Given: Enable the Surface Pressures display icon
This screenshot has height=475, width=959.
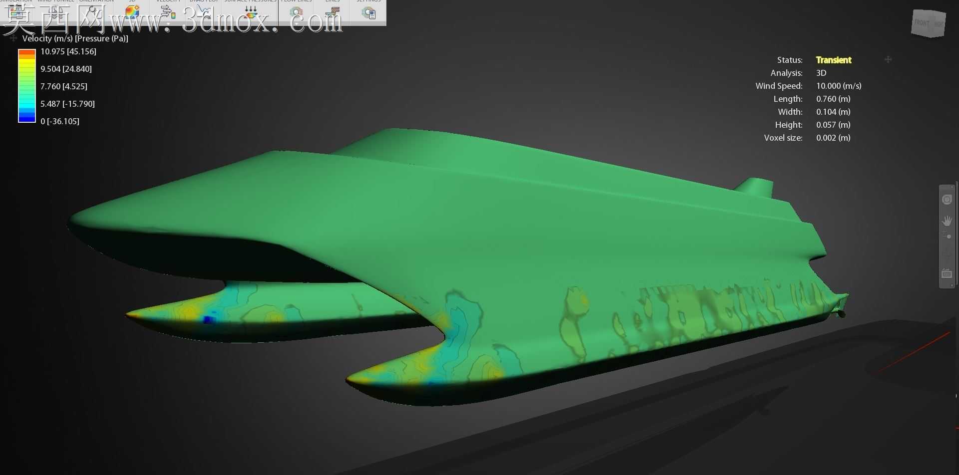Looking at the screenshot, I should 251,12.
